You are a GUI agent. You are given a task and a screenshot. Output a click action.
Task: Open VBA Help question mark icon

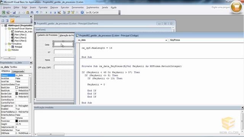[x=82, y=13]
